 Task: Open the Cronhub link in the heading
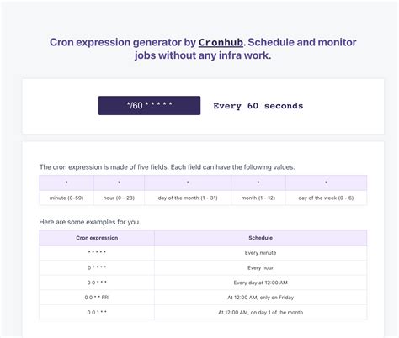coord(221,43)
